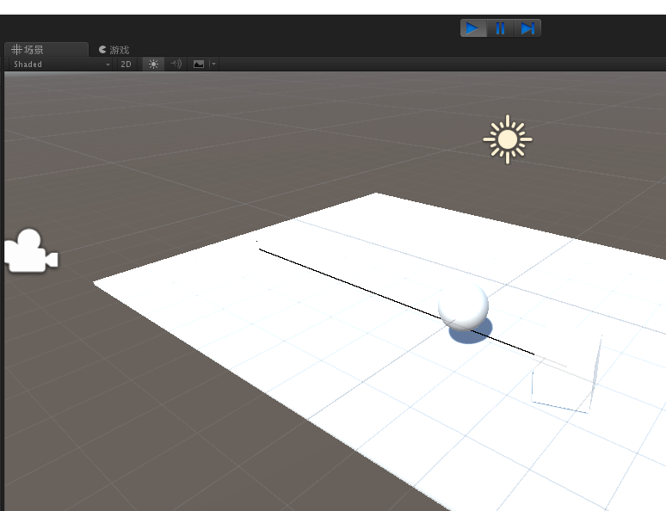Advance one frame with the Step button
Viewport: 666px width, 511px height.
click(x=527, y=28)
